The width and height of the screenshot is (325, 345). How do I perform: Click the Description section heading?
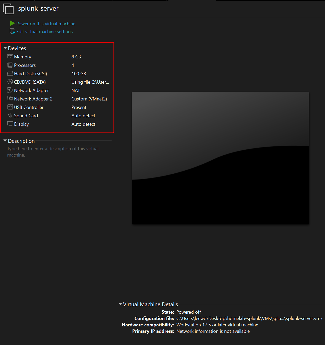[x=21, y=141]
